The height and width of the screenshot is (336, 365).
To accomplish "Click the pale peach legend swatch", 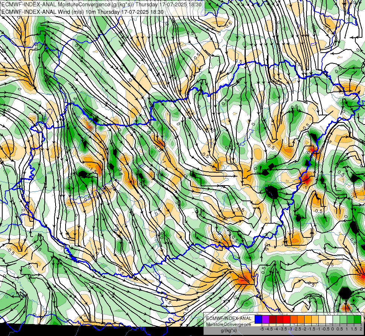I will click(322, 319).
